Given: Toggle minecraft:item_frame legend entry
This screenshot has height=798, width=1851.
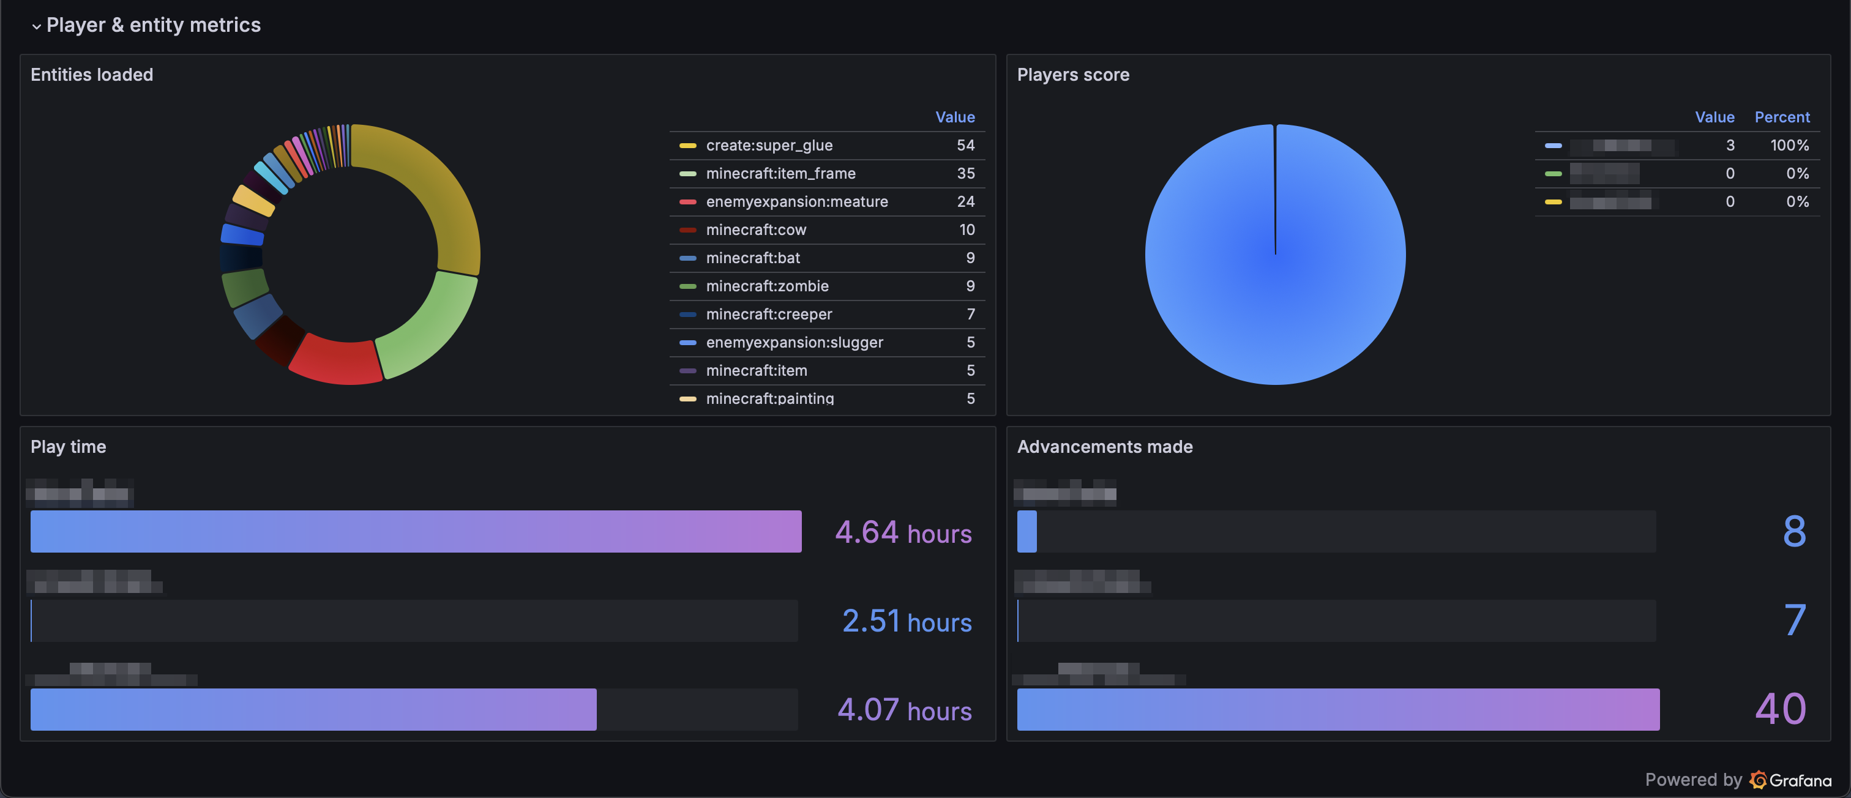Looking at the screenshot, I should 780,173.
